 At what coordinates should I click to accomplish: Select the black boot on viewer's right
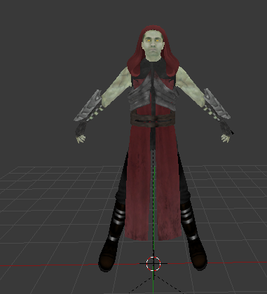point(196,250)
